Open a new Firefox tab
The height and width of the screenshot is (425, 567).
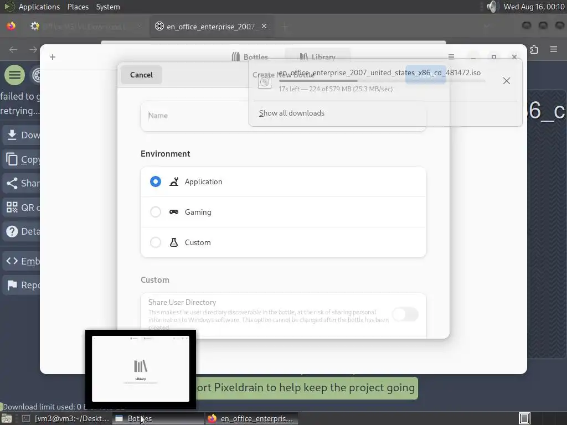pos(285,27)
